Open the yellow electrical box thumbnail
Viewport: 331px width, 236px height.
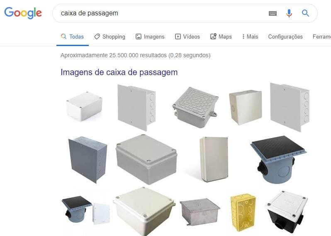pos(243,213)
